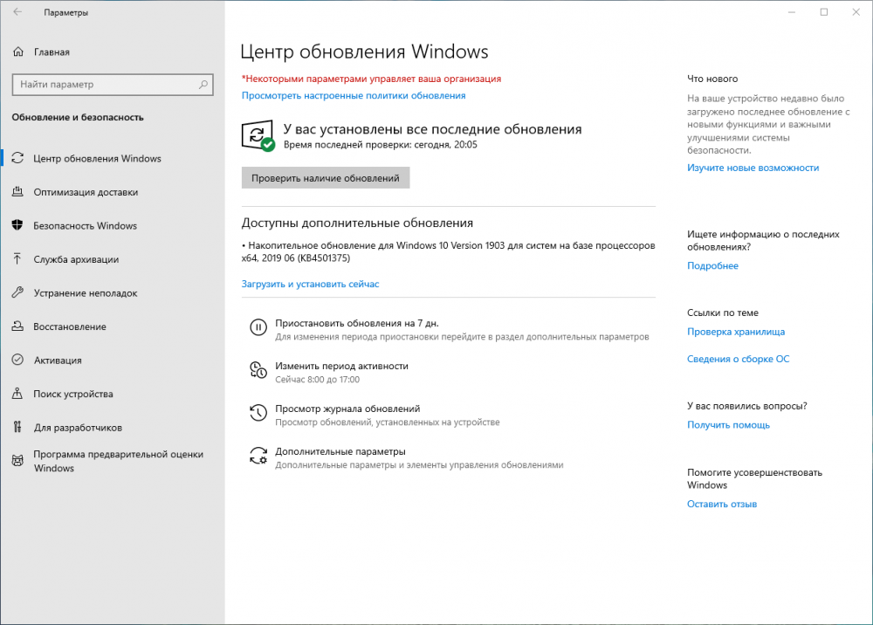
Task: Open Сведения о сборке ОС link
Action: [x=739, y=359]
